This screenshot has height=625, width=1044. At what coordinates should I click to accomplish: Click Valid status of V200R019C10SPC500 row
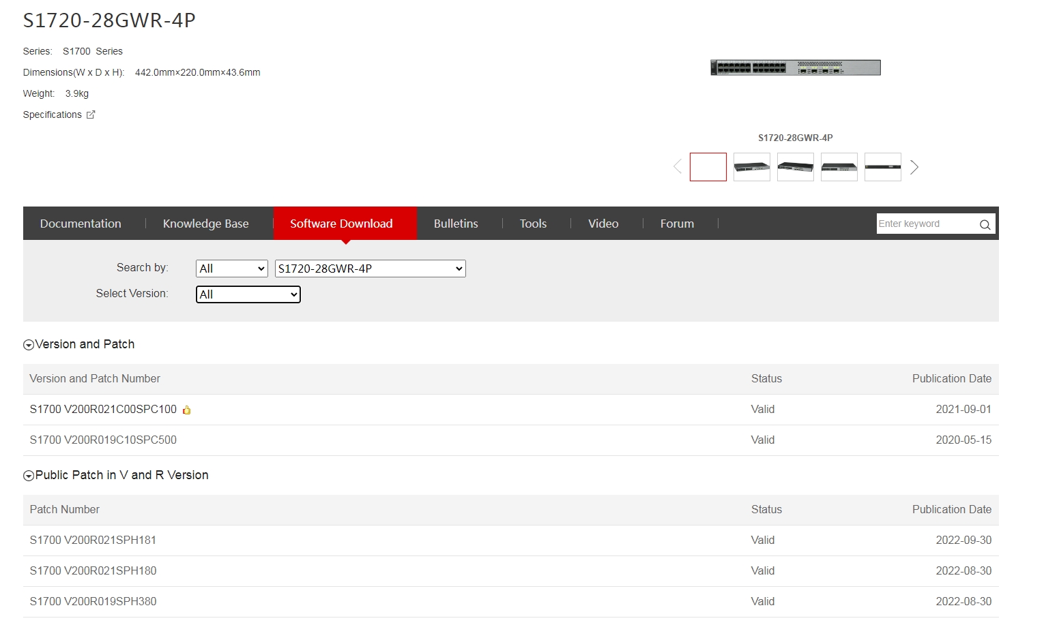pos(763,440)
